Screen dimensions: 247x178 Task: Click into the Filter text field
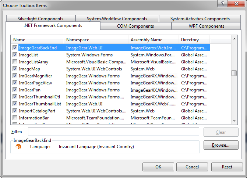click(113, 131)
